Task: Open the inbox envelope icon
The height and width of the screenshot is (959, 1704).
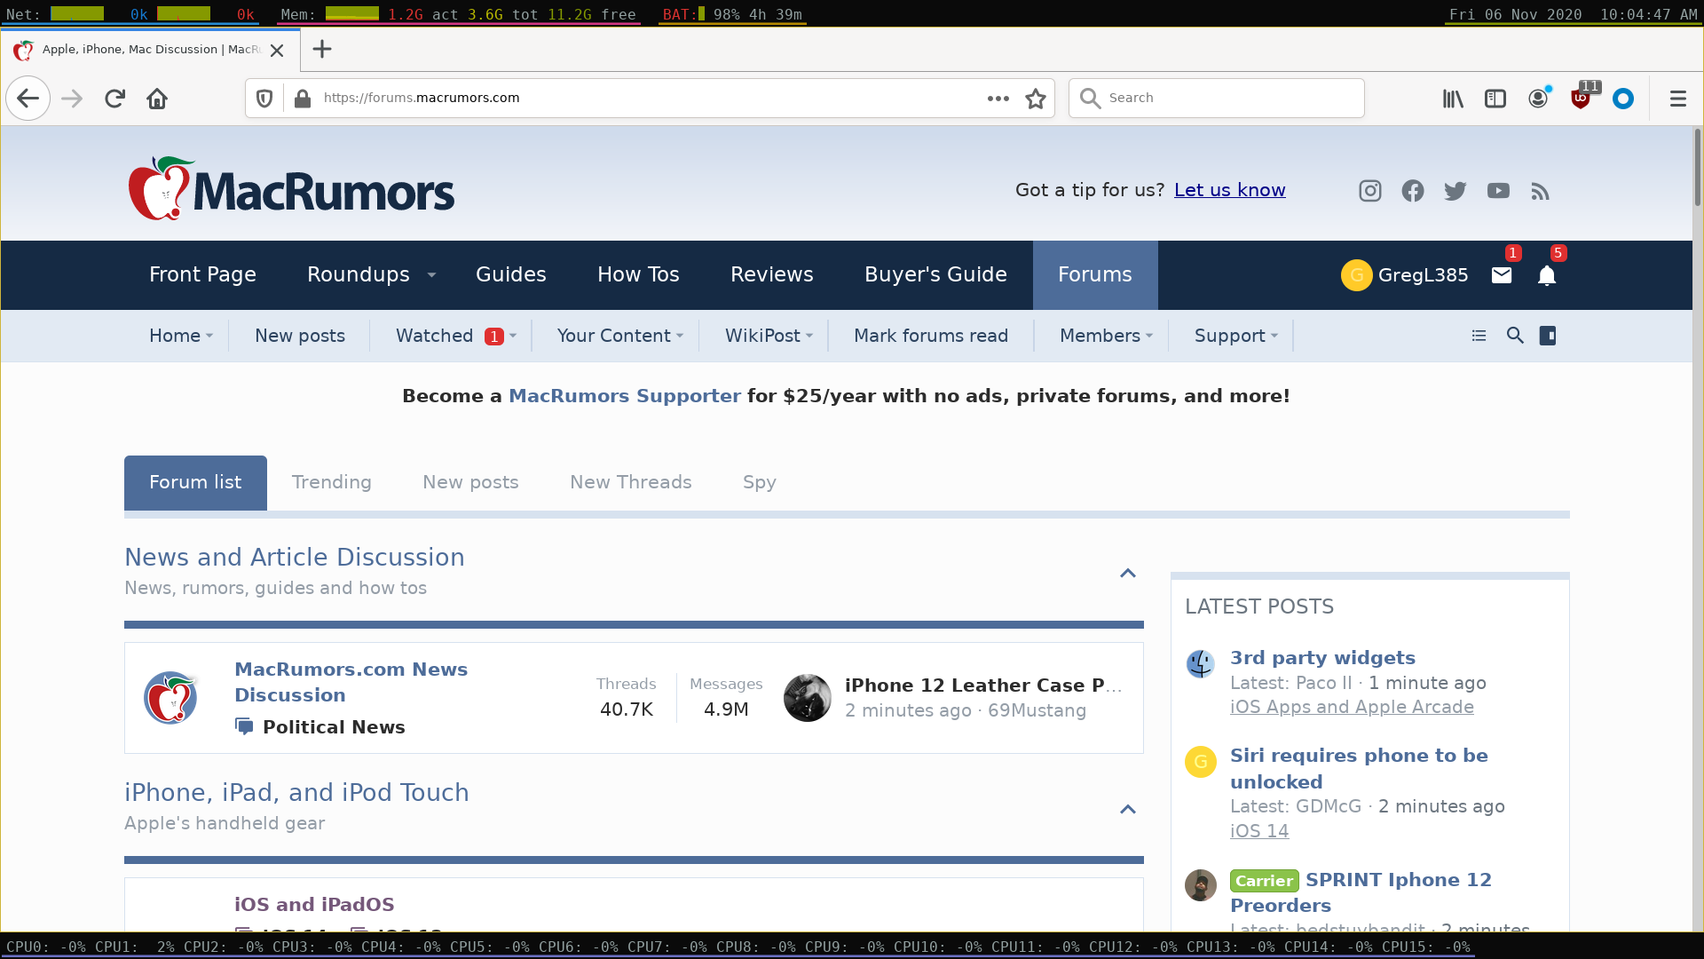Action: coord(1502,275)
